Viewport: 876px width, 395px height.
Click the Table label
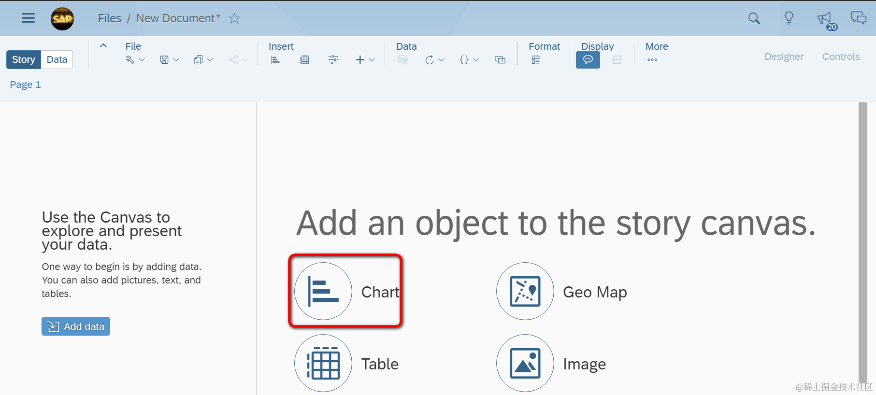(380, 364)
